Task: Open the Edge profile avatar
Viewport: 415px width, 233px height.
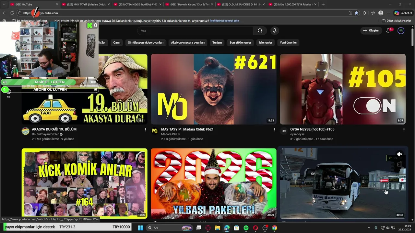Action: coord(381,13)
